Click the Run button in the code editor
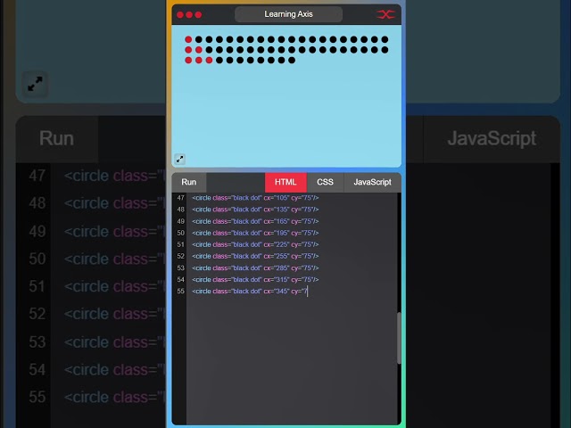 tap(188, 182)
